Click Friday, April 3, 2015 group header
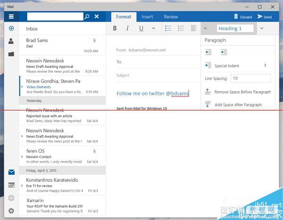Viewport: 283px width, 220px height. pos(62,170)
